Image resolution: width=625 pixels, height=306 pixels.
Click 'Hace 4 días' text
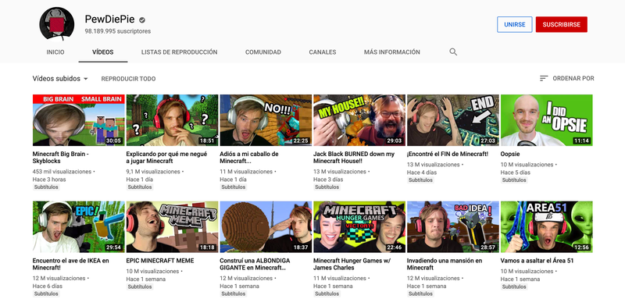(422, 173)
